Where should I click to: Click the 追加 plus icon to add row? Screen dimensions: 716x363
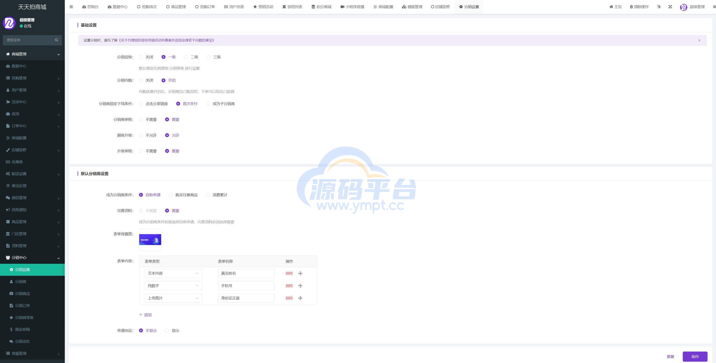coord(141,315)
